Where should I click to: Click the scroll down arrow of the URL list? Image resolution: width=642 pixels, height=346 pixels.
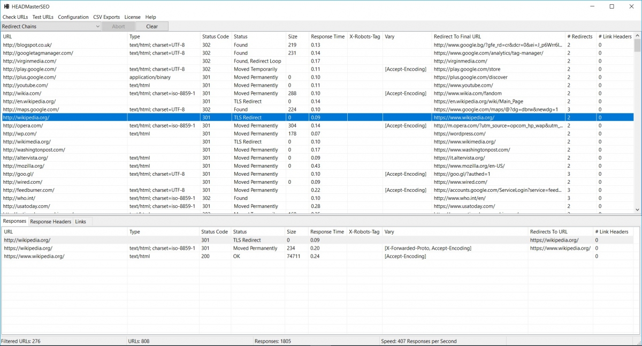(x=637, y=209)
